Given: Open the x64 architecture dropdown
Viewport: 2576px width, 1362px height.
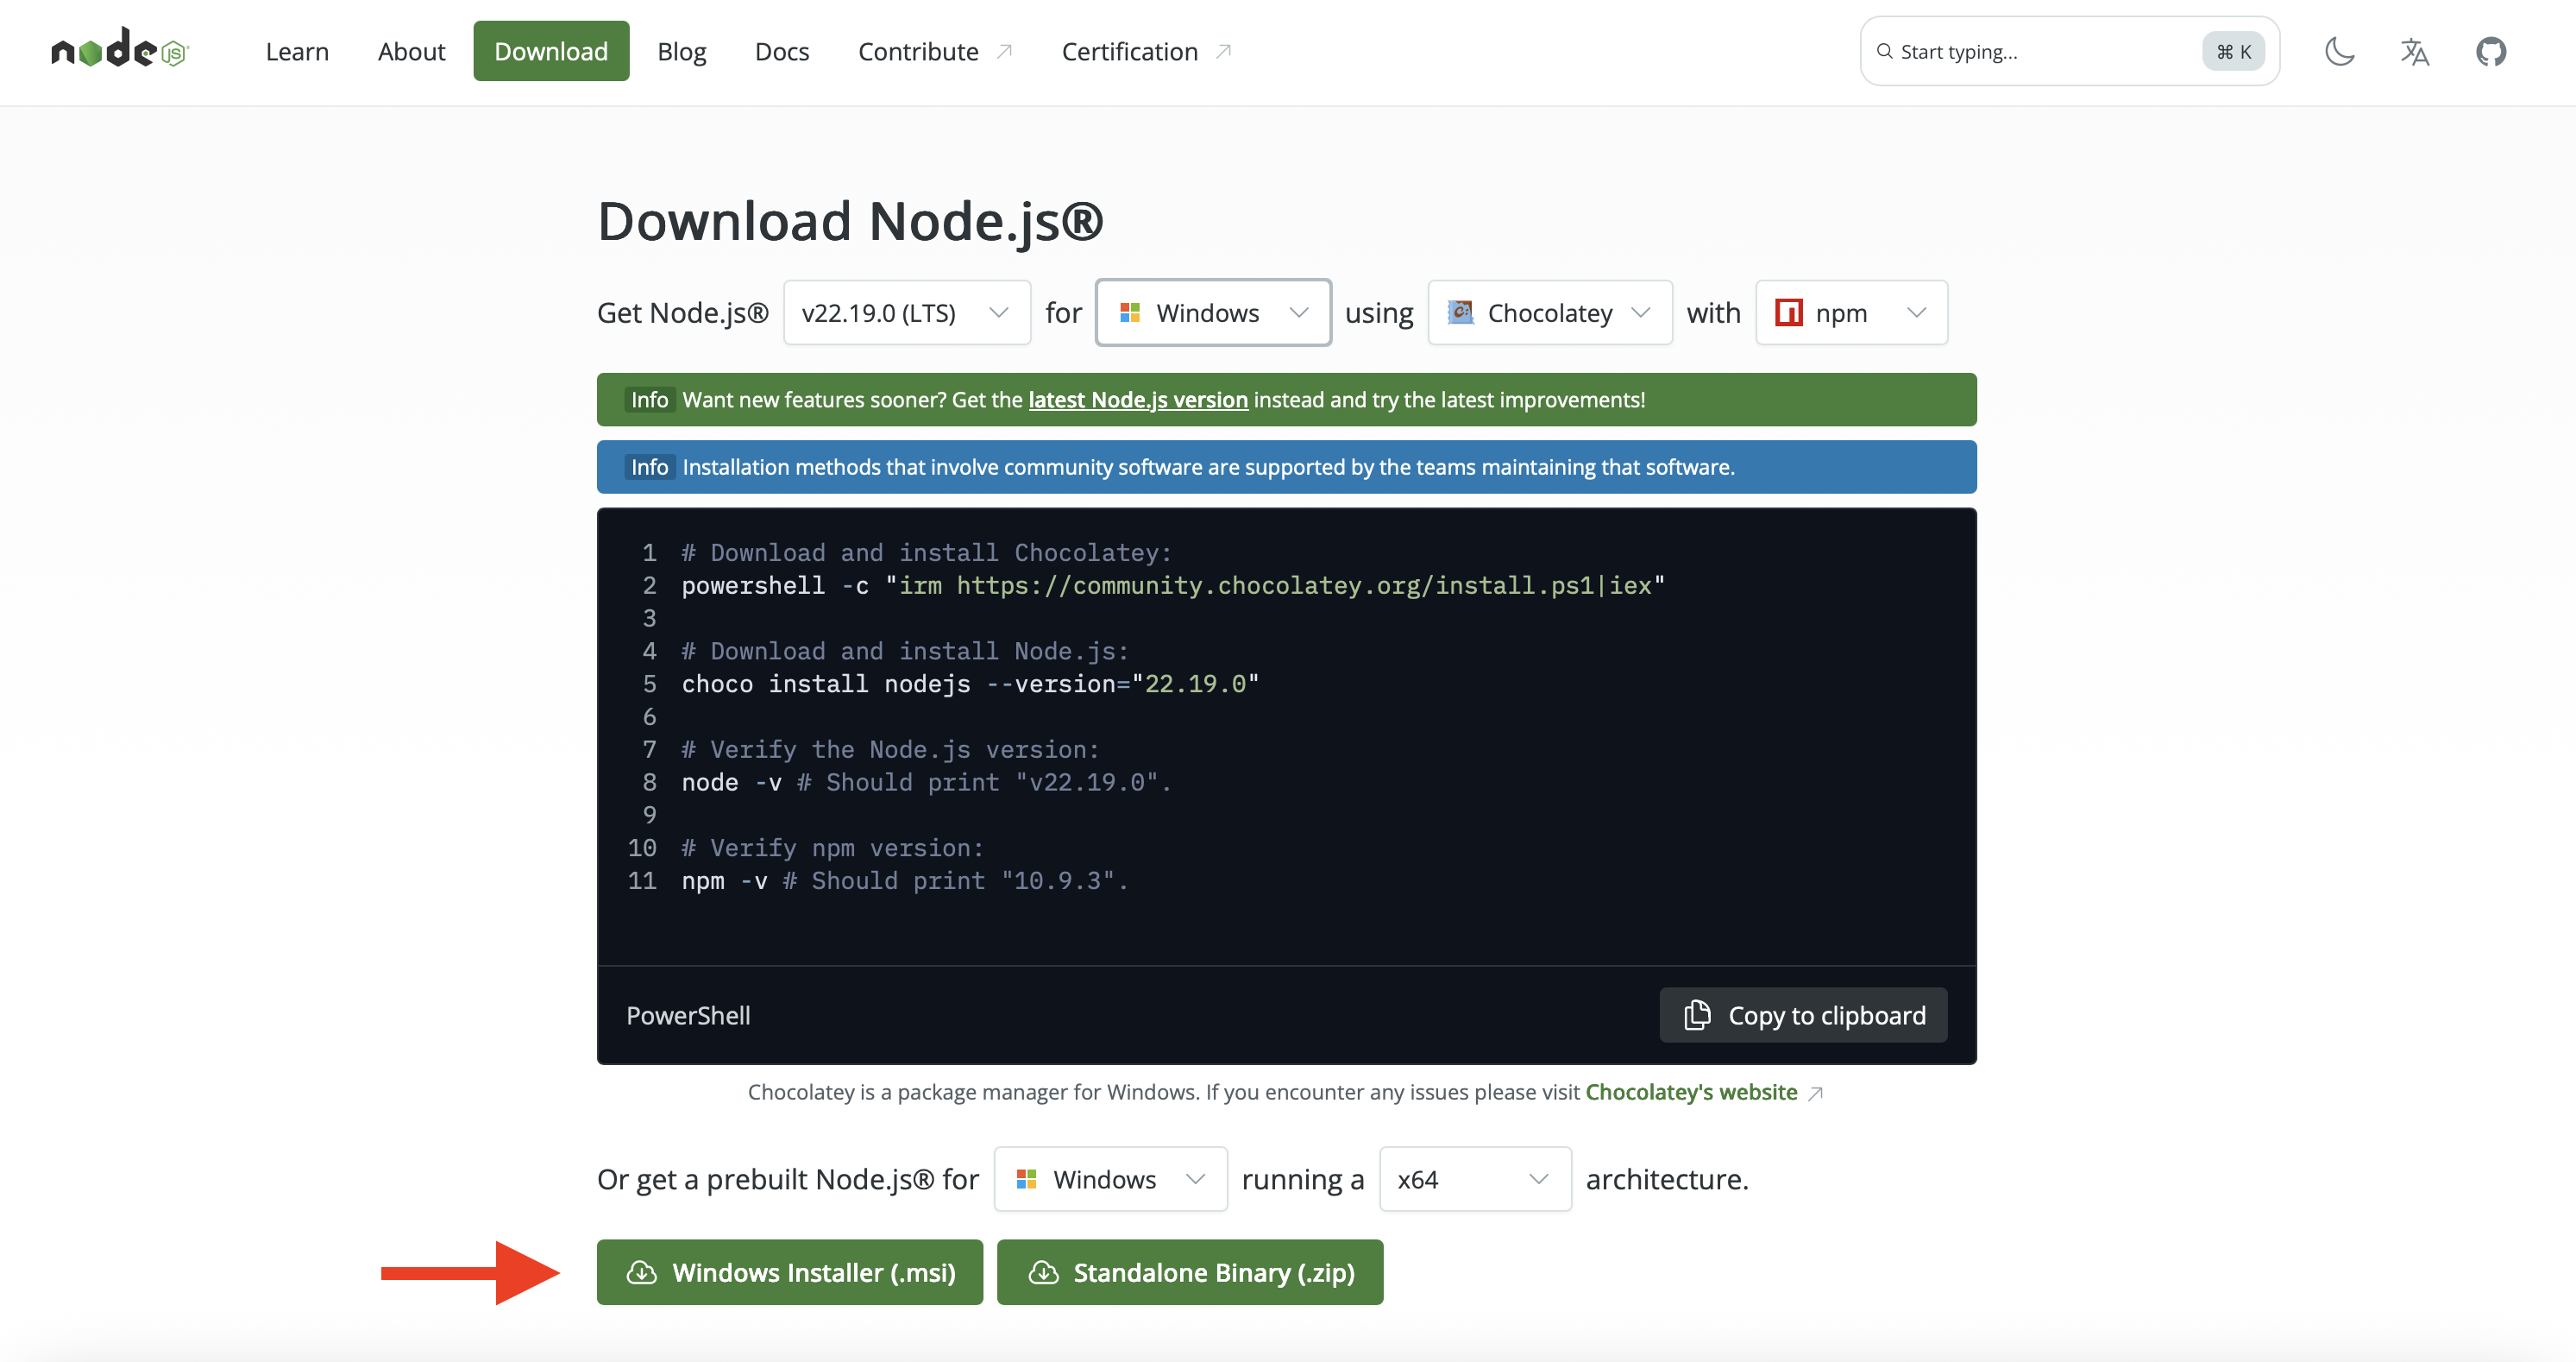Looking at the screenshot, I should click(x=1474, y=1179).
